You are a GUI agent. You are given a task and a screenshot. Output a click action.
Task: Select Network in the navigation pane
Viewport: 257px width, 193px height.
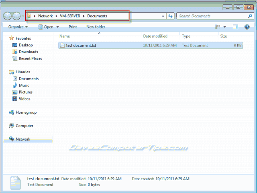[23, 139]
